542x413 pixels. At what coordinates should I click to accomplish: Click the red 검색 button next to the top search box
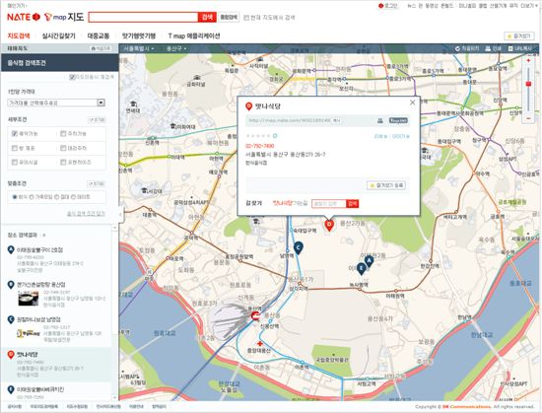(x=207, y=17)
